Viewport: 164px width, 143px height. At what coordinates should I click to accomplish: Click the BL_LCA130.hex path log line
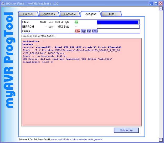pyautogui.click(x=71, y=52)
